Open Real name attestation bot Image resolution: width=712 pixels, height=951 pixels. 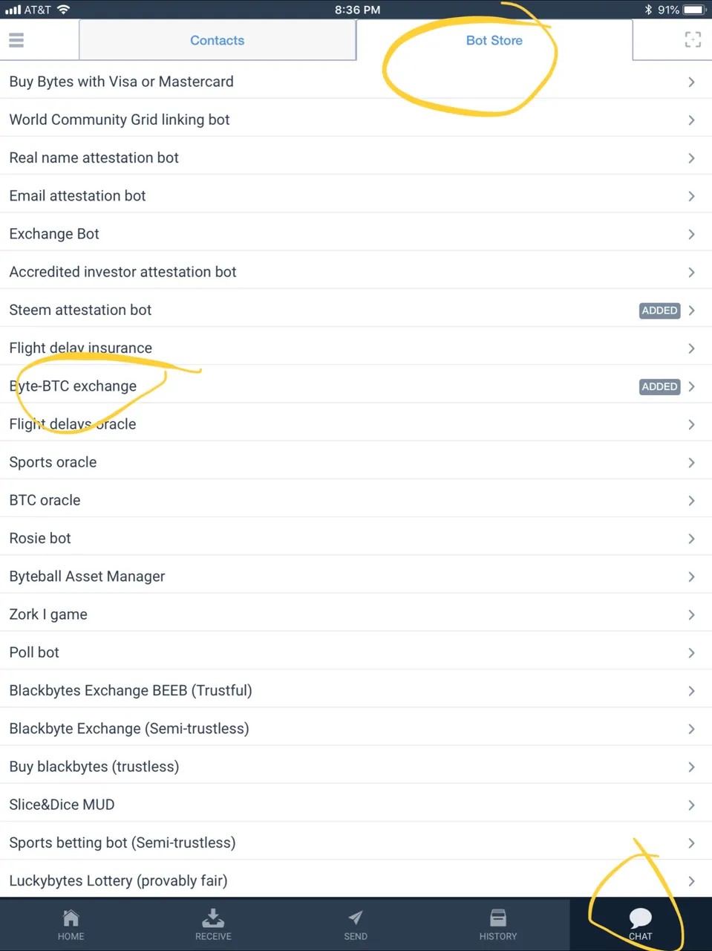pos(356,158)
